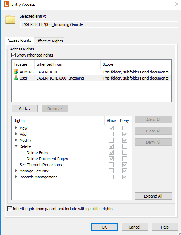The height and width of the screenshot is (235, 181).
Task: Expand the View rights node
Action: coord(16,128)
